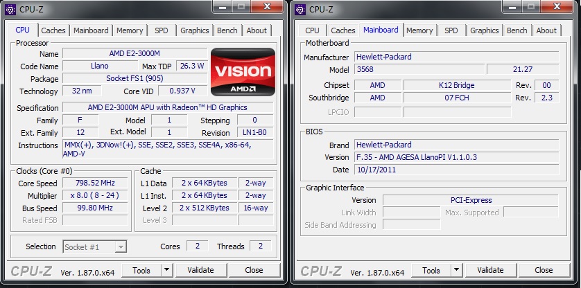This screenshot has height=288, width=581.
Task: Click the AMD Vision logo image
Action: coord(243,72)
